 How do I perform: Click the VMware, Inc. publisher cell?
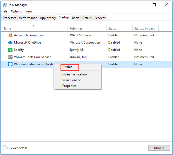click(78, 57)
